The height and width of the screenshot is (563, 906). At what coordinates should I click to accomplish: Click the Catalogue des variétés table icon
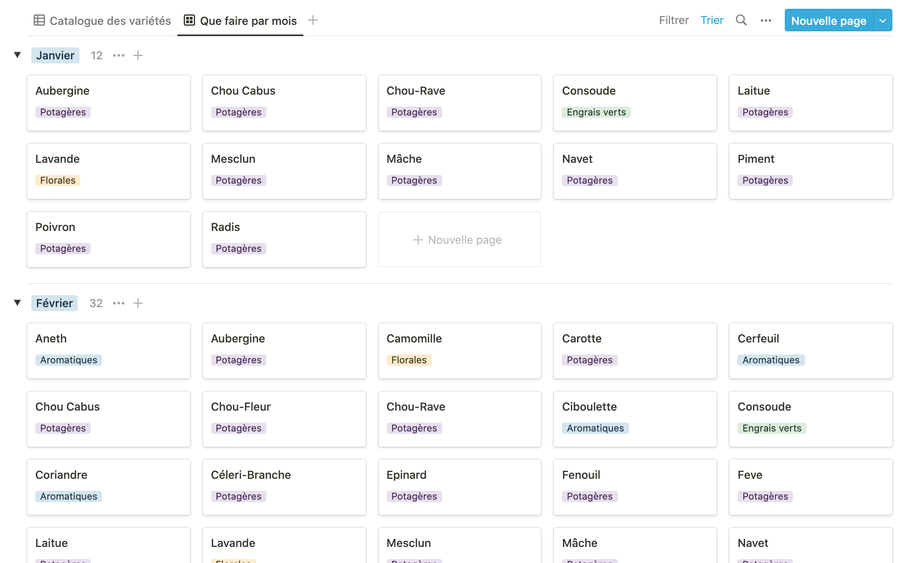[x=39, y=20]
